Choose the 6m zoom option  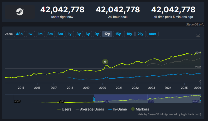tap(60, 34)
